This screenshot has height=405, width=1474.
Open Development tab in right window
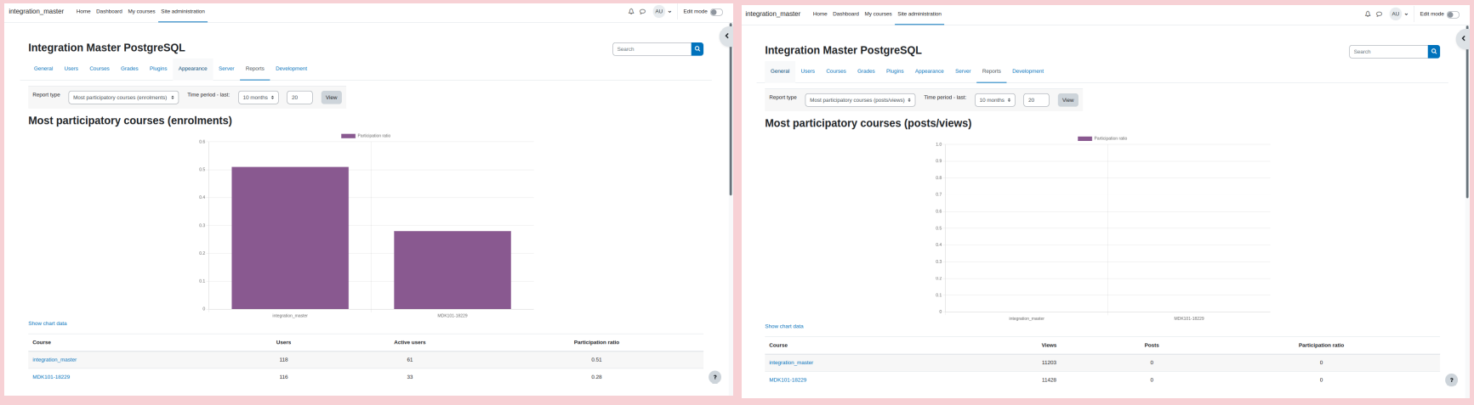[x=1027, y=71]
